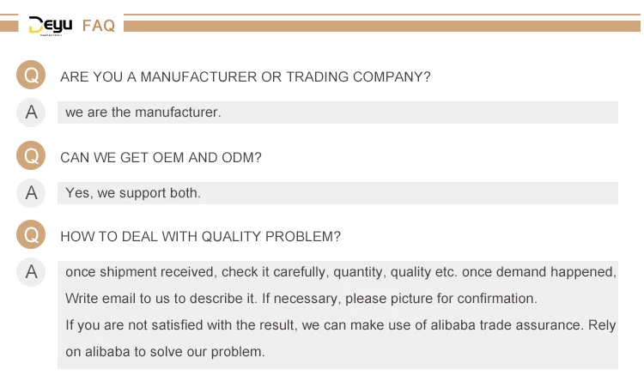Click the Q icon beside the OEM and ODM question
The height and width of the screenshot is (388, 644).
[x=31, y=155]
